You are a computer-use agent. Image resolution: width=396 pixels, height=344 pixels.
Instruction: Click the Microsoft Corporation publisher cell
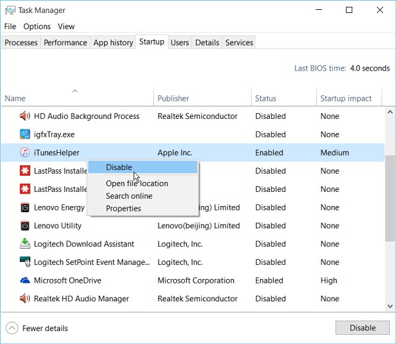(x=196, y=280)
